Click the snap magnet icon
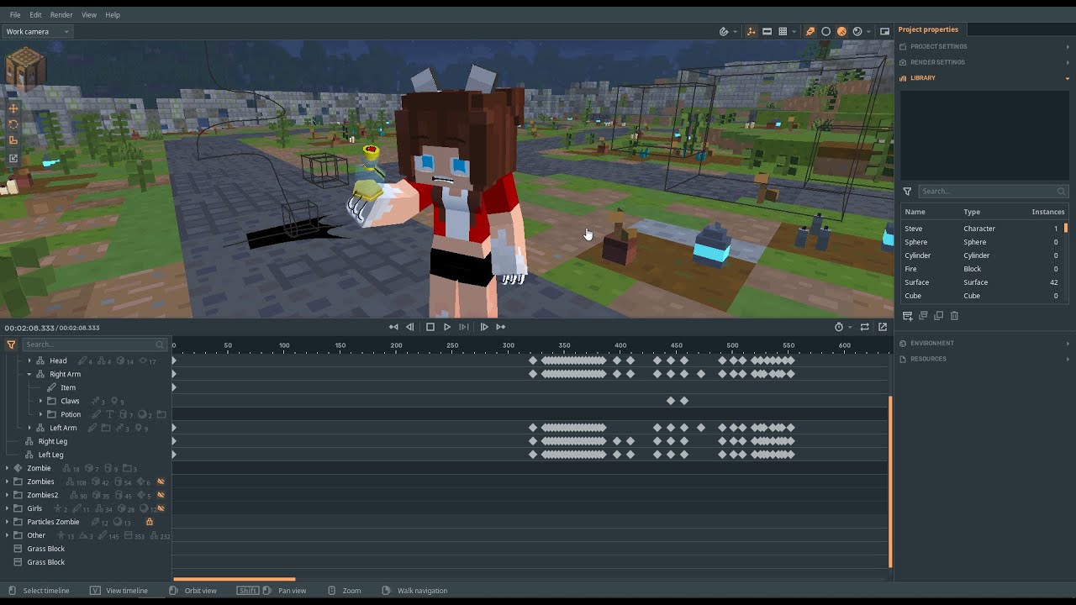The image size is (1076, 605). pos(724,31)
